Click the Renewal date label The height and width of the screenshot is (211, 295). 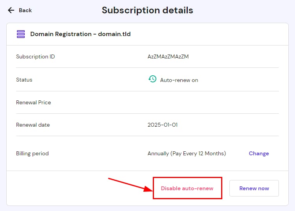tap(33, 125)
